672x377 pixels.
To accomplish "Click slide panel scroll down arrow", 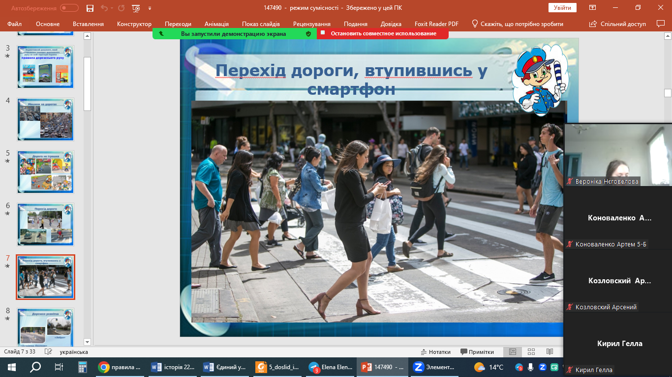I will tap(88, 342).
